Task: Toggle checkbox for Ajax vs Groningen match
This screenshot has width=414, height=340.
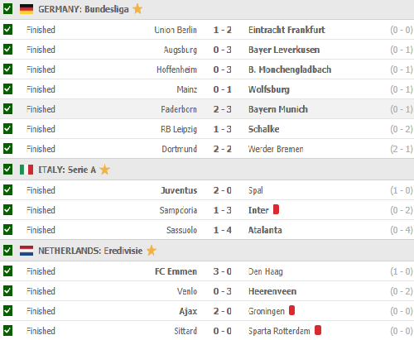Action: 7,311
